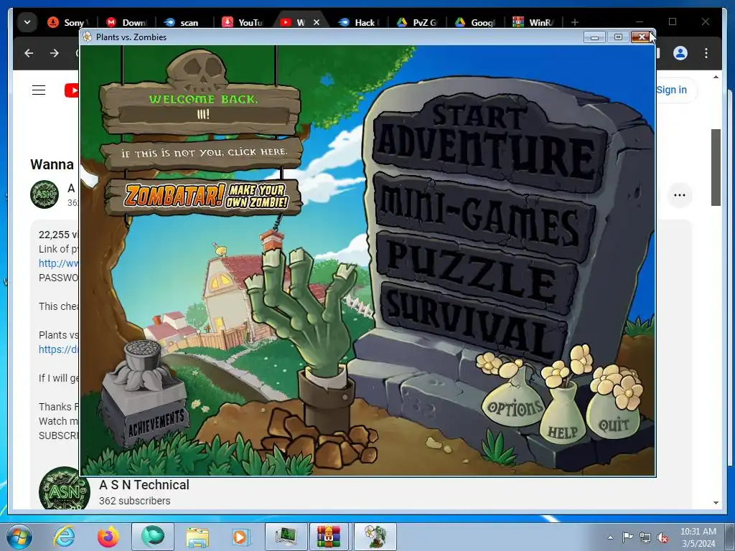The height and width of the screenshot is (551, 735).
Task: Go forward in the browser window
Action: click(x=55, y=53)
